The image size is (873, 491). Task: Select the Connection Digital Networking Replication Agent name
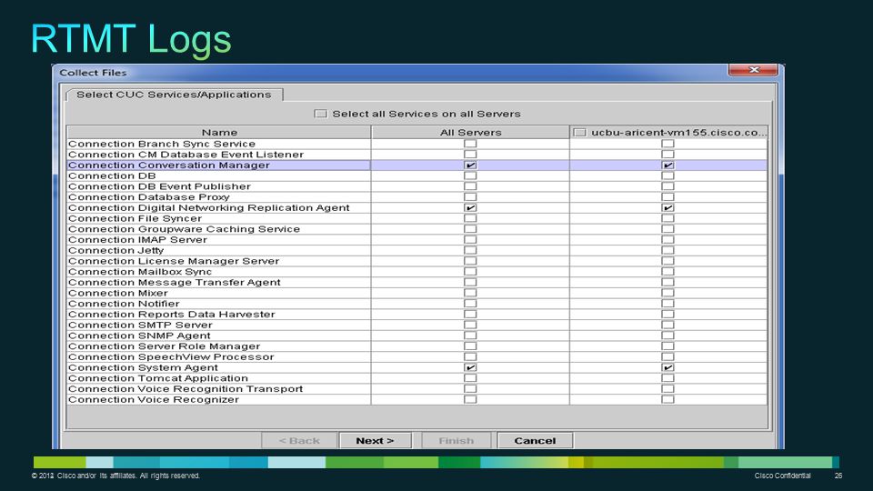209,207
